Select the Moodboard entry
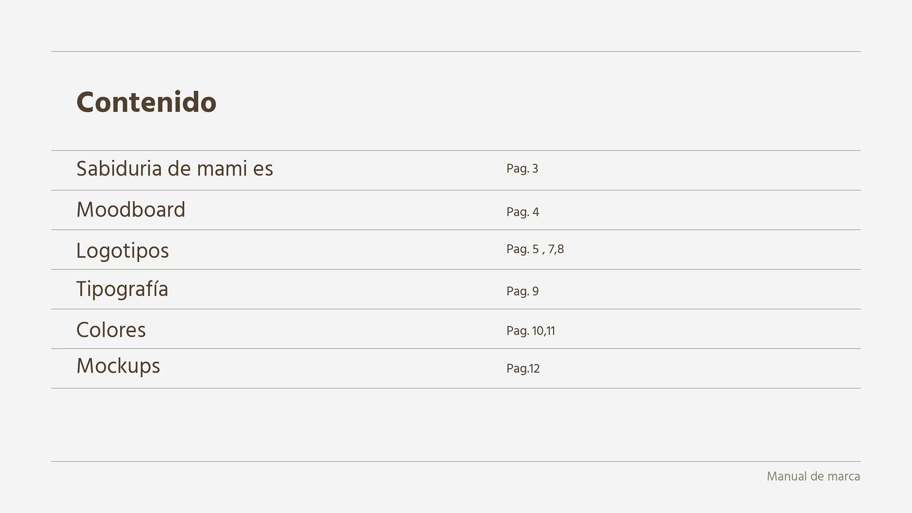The width and height of the screenshot is (912, 513). [x=131, y=209]
